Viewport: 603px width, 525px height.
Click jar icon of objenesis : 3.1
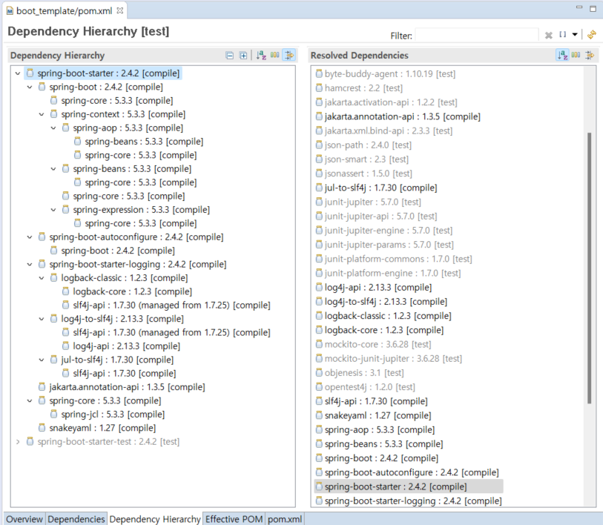319,372
